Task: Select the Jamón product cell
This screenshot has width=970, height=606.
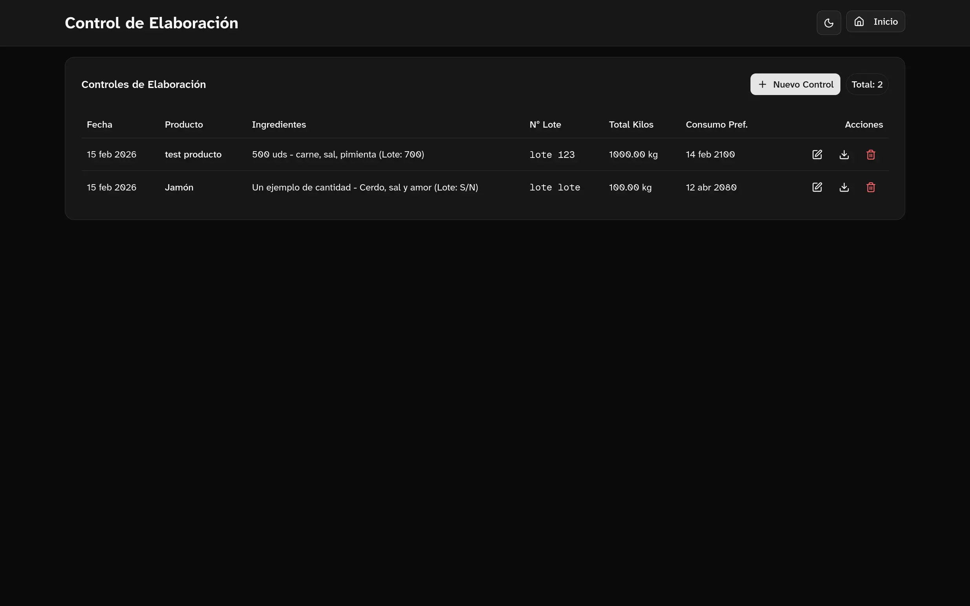Action: point(179,187)
